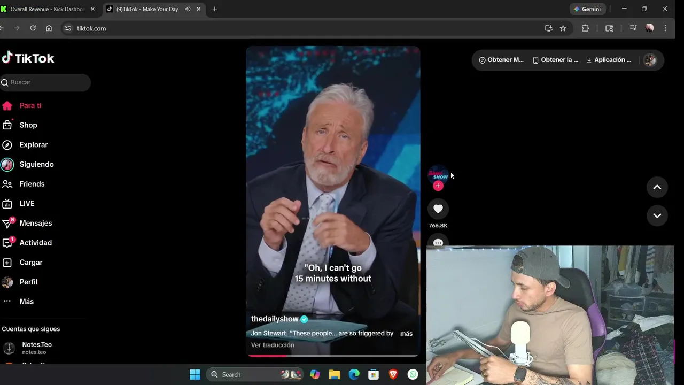Viewport: 684px width, 385px height.
Task: Click the Obtener M... coins button
Action: pyautogui.click(x=501, y=60)
